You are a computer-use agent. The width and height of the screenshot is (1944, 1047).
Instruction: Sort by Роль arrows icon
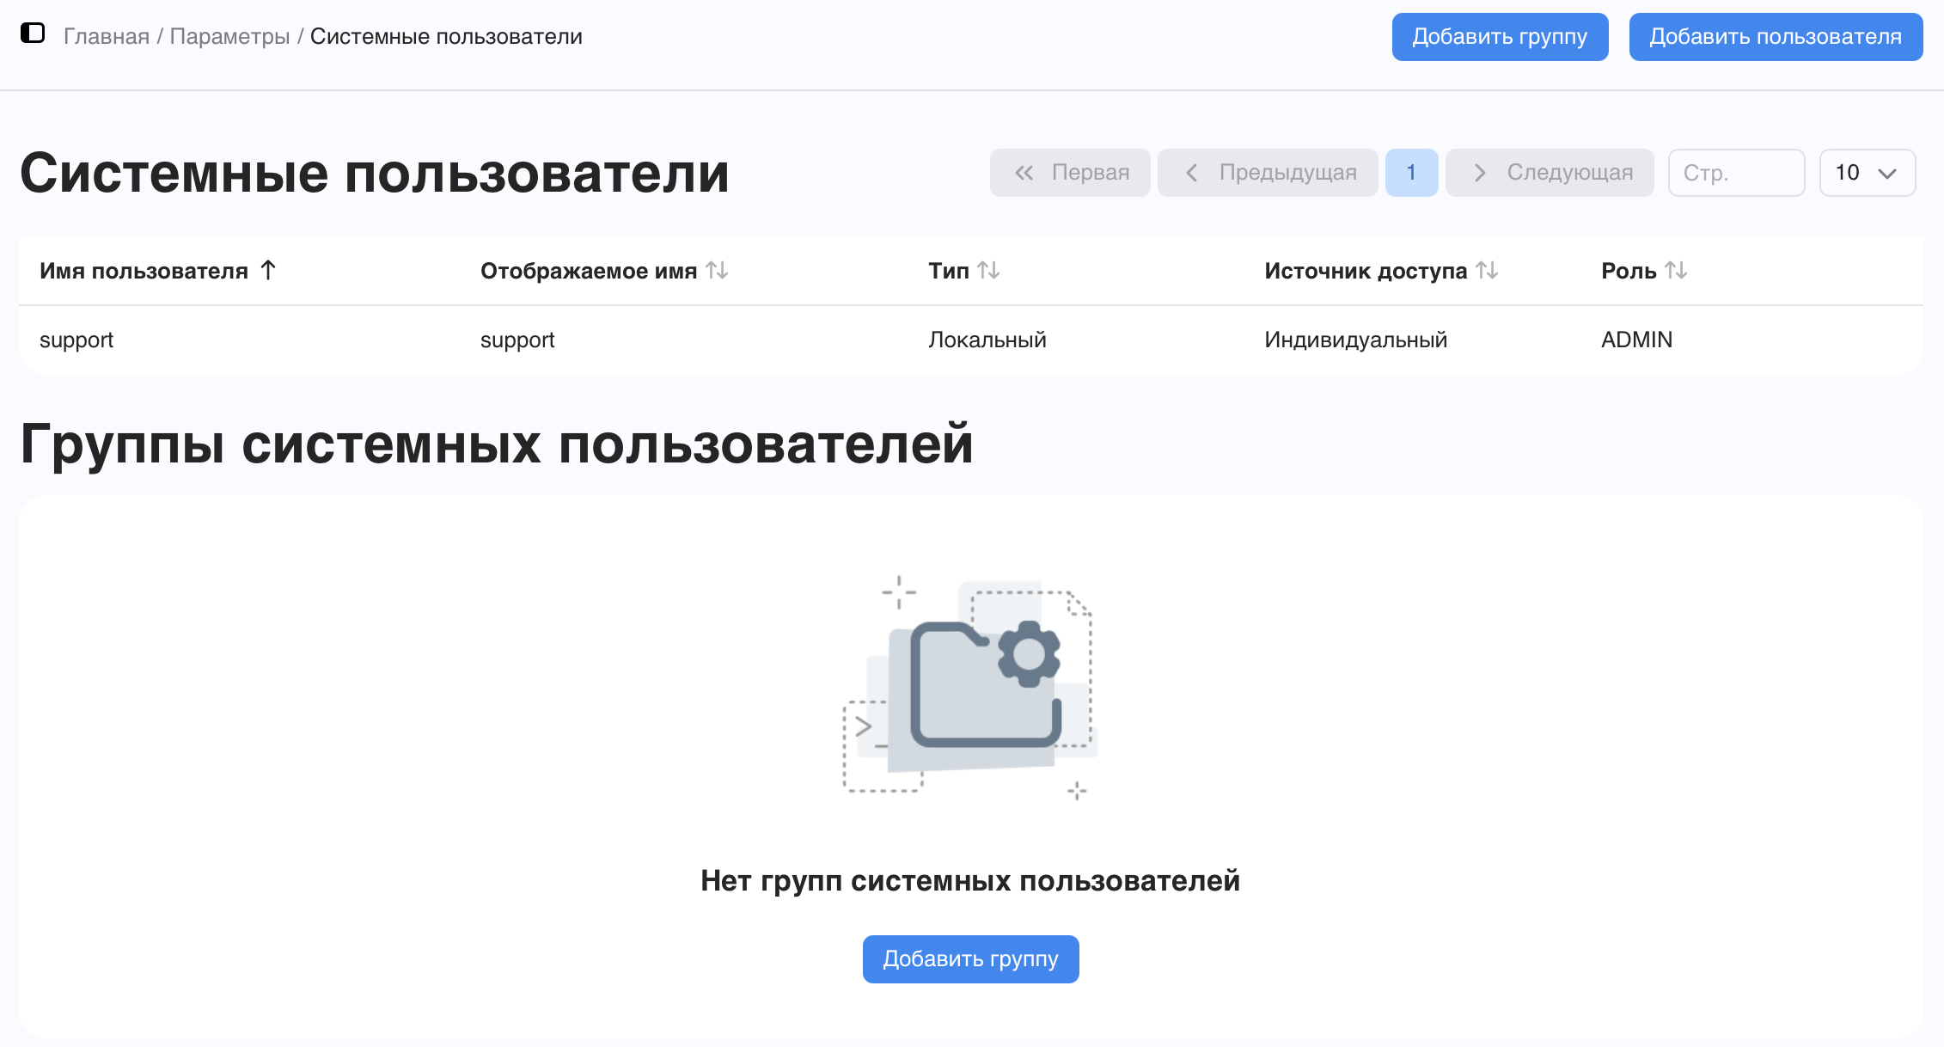coord(1677,271)
